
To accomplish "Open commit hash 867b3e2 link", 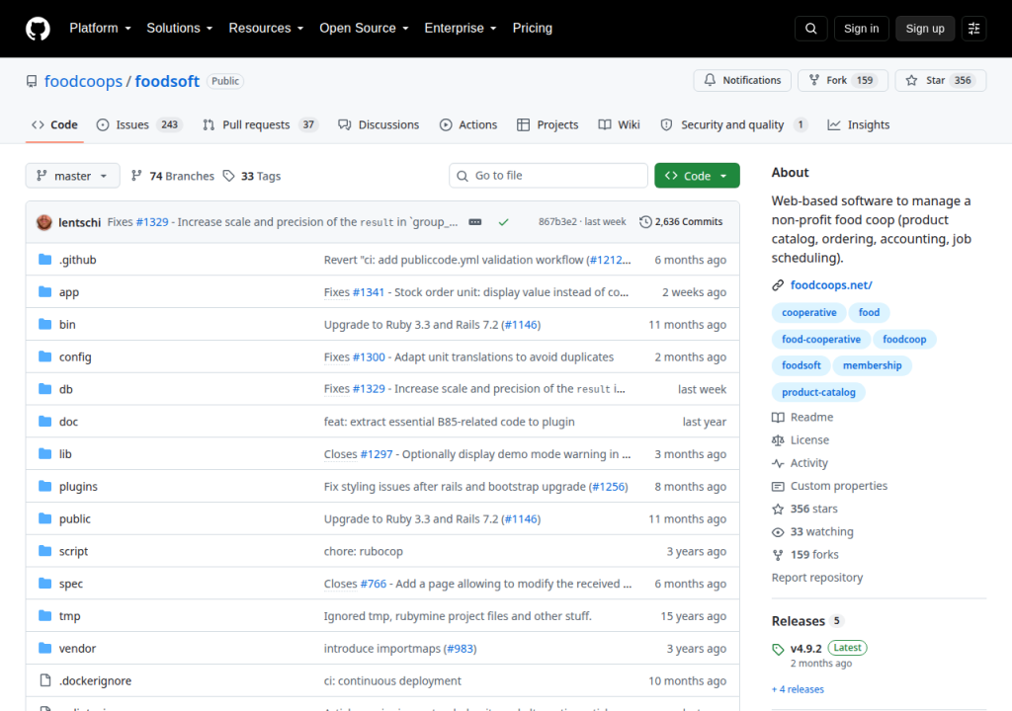I will click(x=557, y=222).
